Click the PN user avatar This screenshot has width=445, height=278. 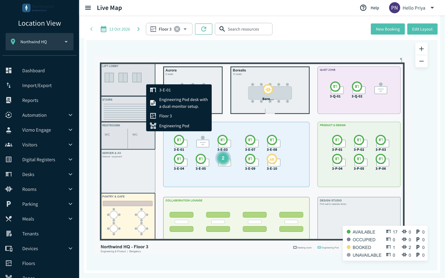(394, 8)
